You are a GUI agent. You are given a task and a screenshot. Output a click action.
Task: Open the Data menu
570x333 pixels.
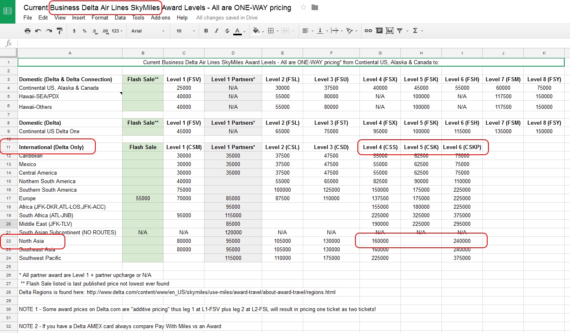[120, 17]
